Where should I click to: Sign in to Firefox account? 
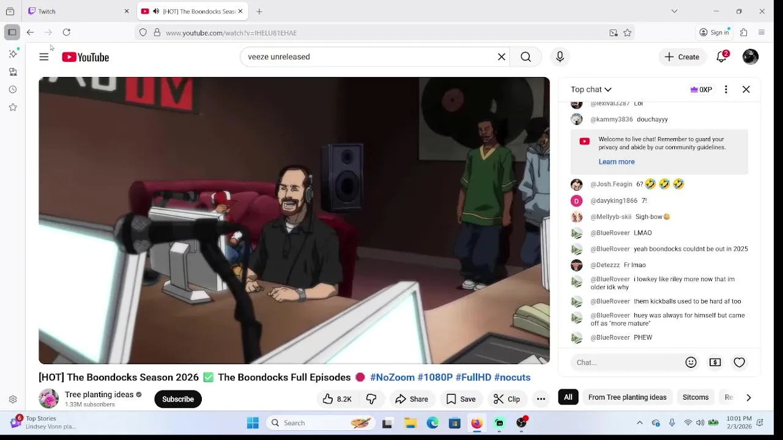(x=714, y=32)
